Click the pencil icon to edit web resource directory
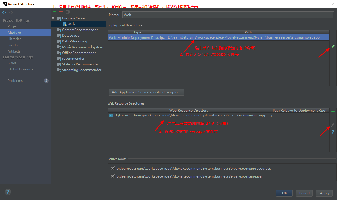This screenshot has width=337, height=200. point(333,125)
